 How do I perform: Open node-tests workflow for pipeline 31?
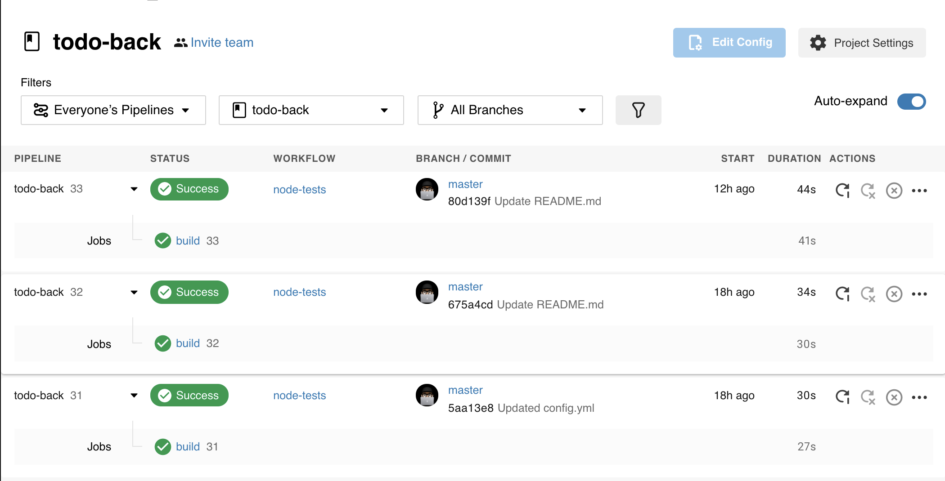point(299,395)
